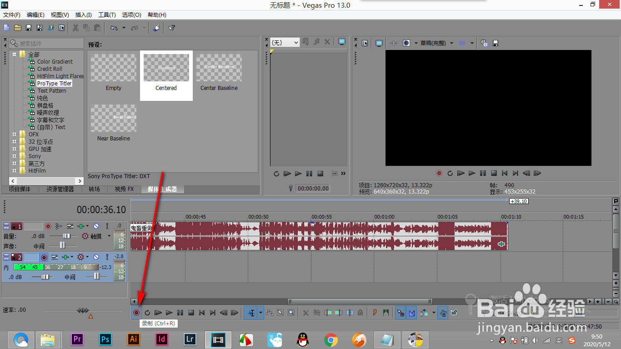Toggle Ignore Event Grouping button

pyautogui.click(x=454, y=313)
